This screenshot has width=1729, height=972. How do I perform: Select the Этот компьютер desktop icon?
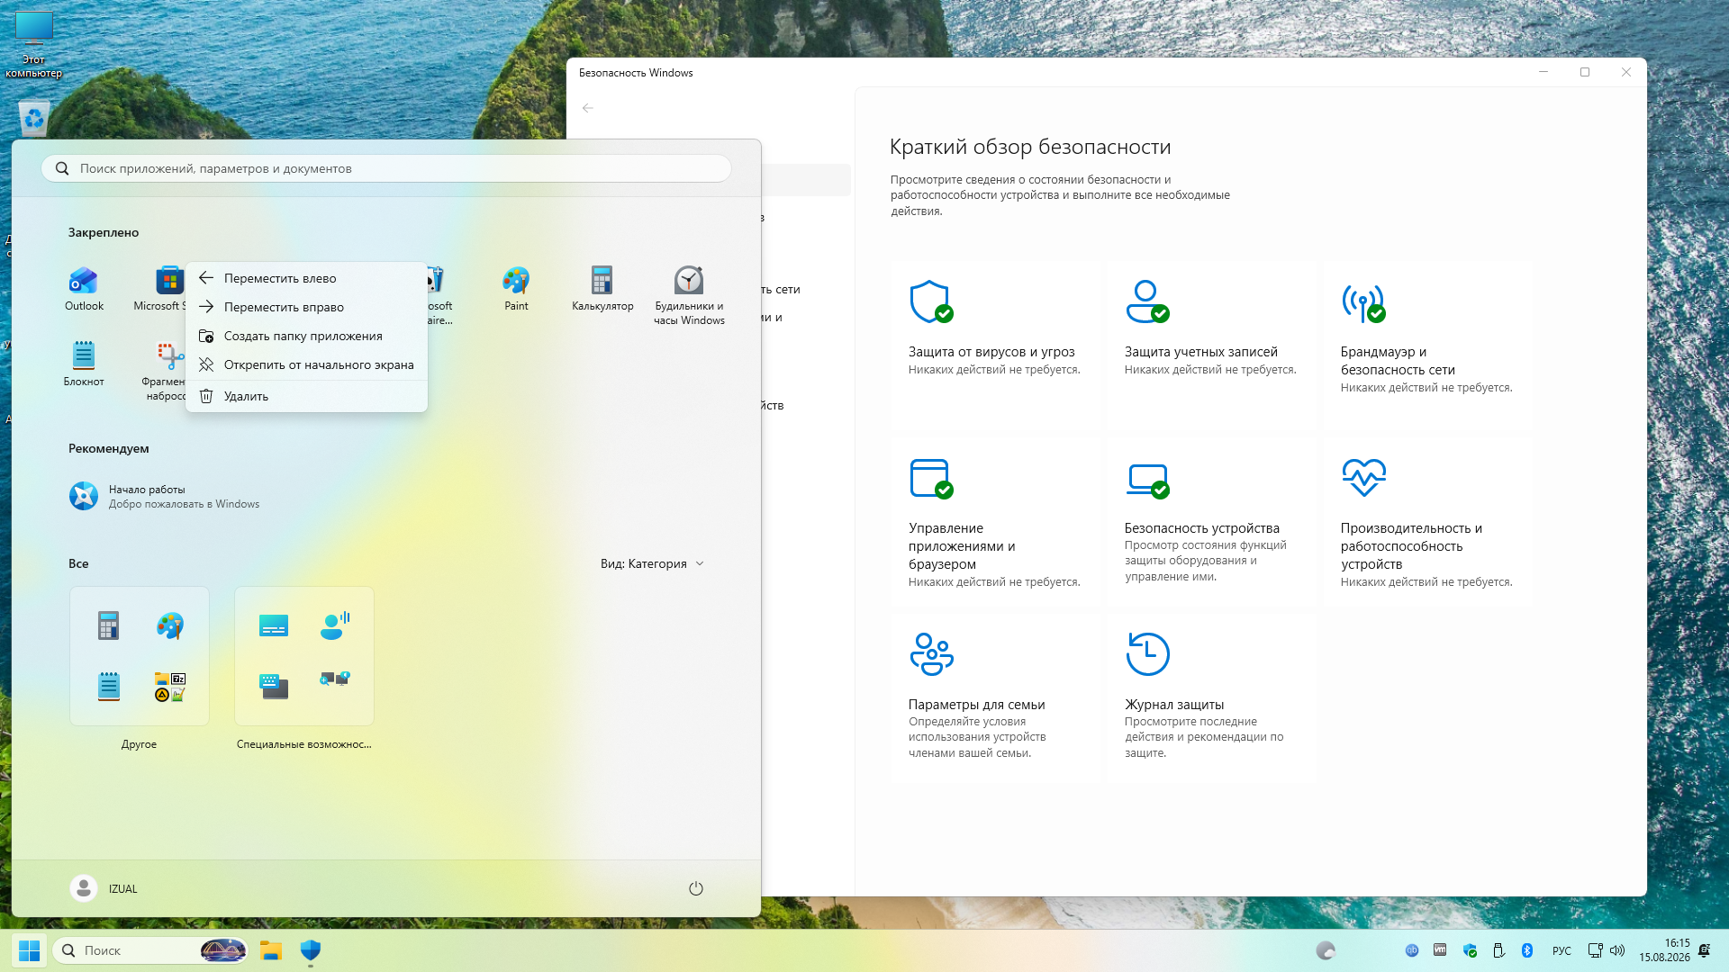(x=34, y=43)
